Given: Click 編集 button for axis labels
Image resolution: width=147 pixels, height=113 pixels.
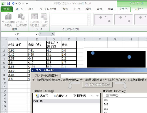Looking at the screenshot, I should 112,95.
